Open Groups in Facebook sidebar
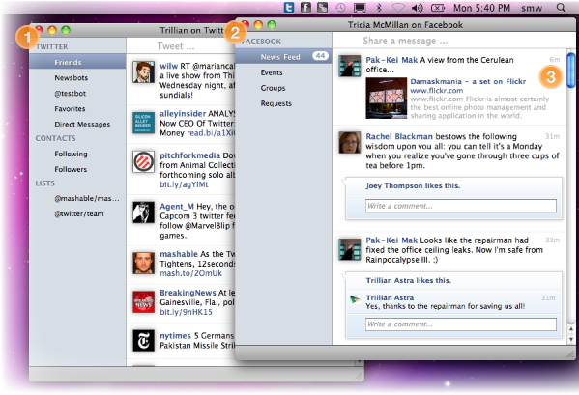This screenshot has height=395, width=579. 283,88
